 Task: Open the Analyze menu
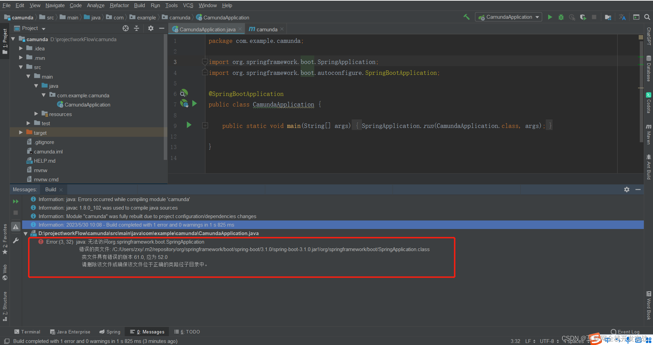(x=96, y=5)
